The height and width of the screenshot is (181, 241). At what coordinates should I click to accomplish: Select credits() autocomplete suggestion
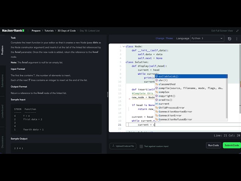190,100
